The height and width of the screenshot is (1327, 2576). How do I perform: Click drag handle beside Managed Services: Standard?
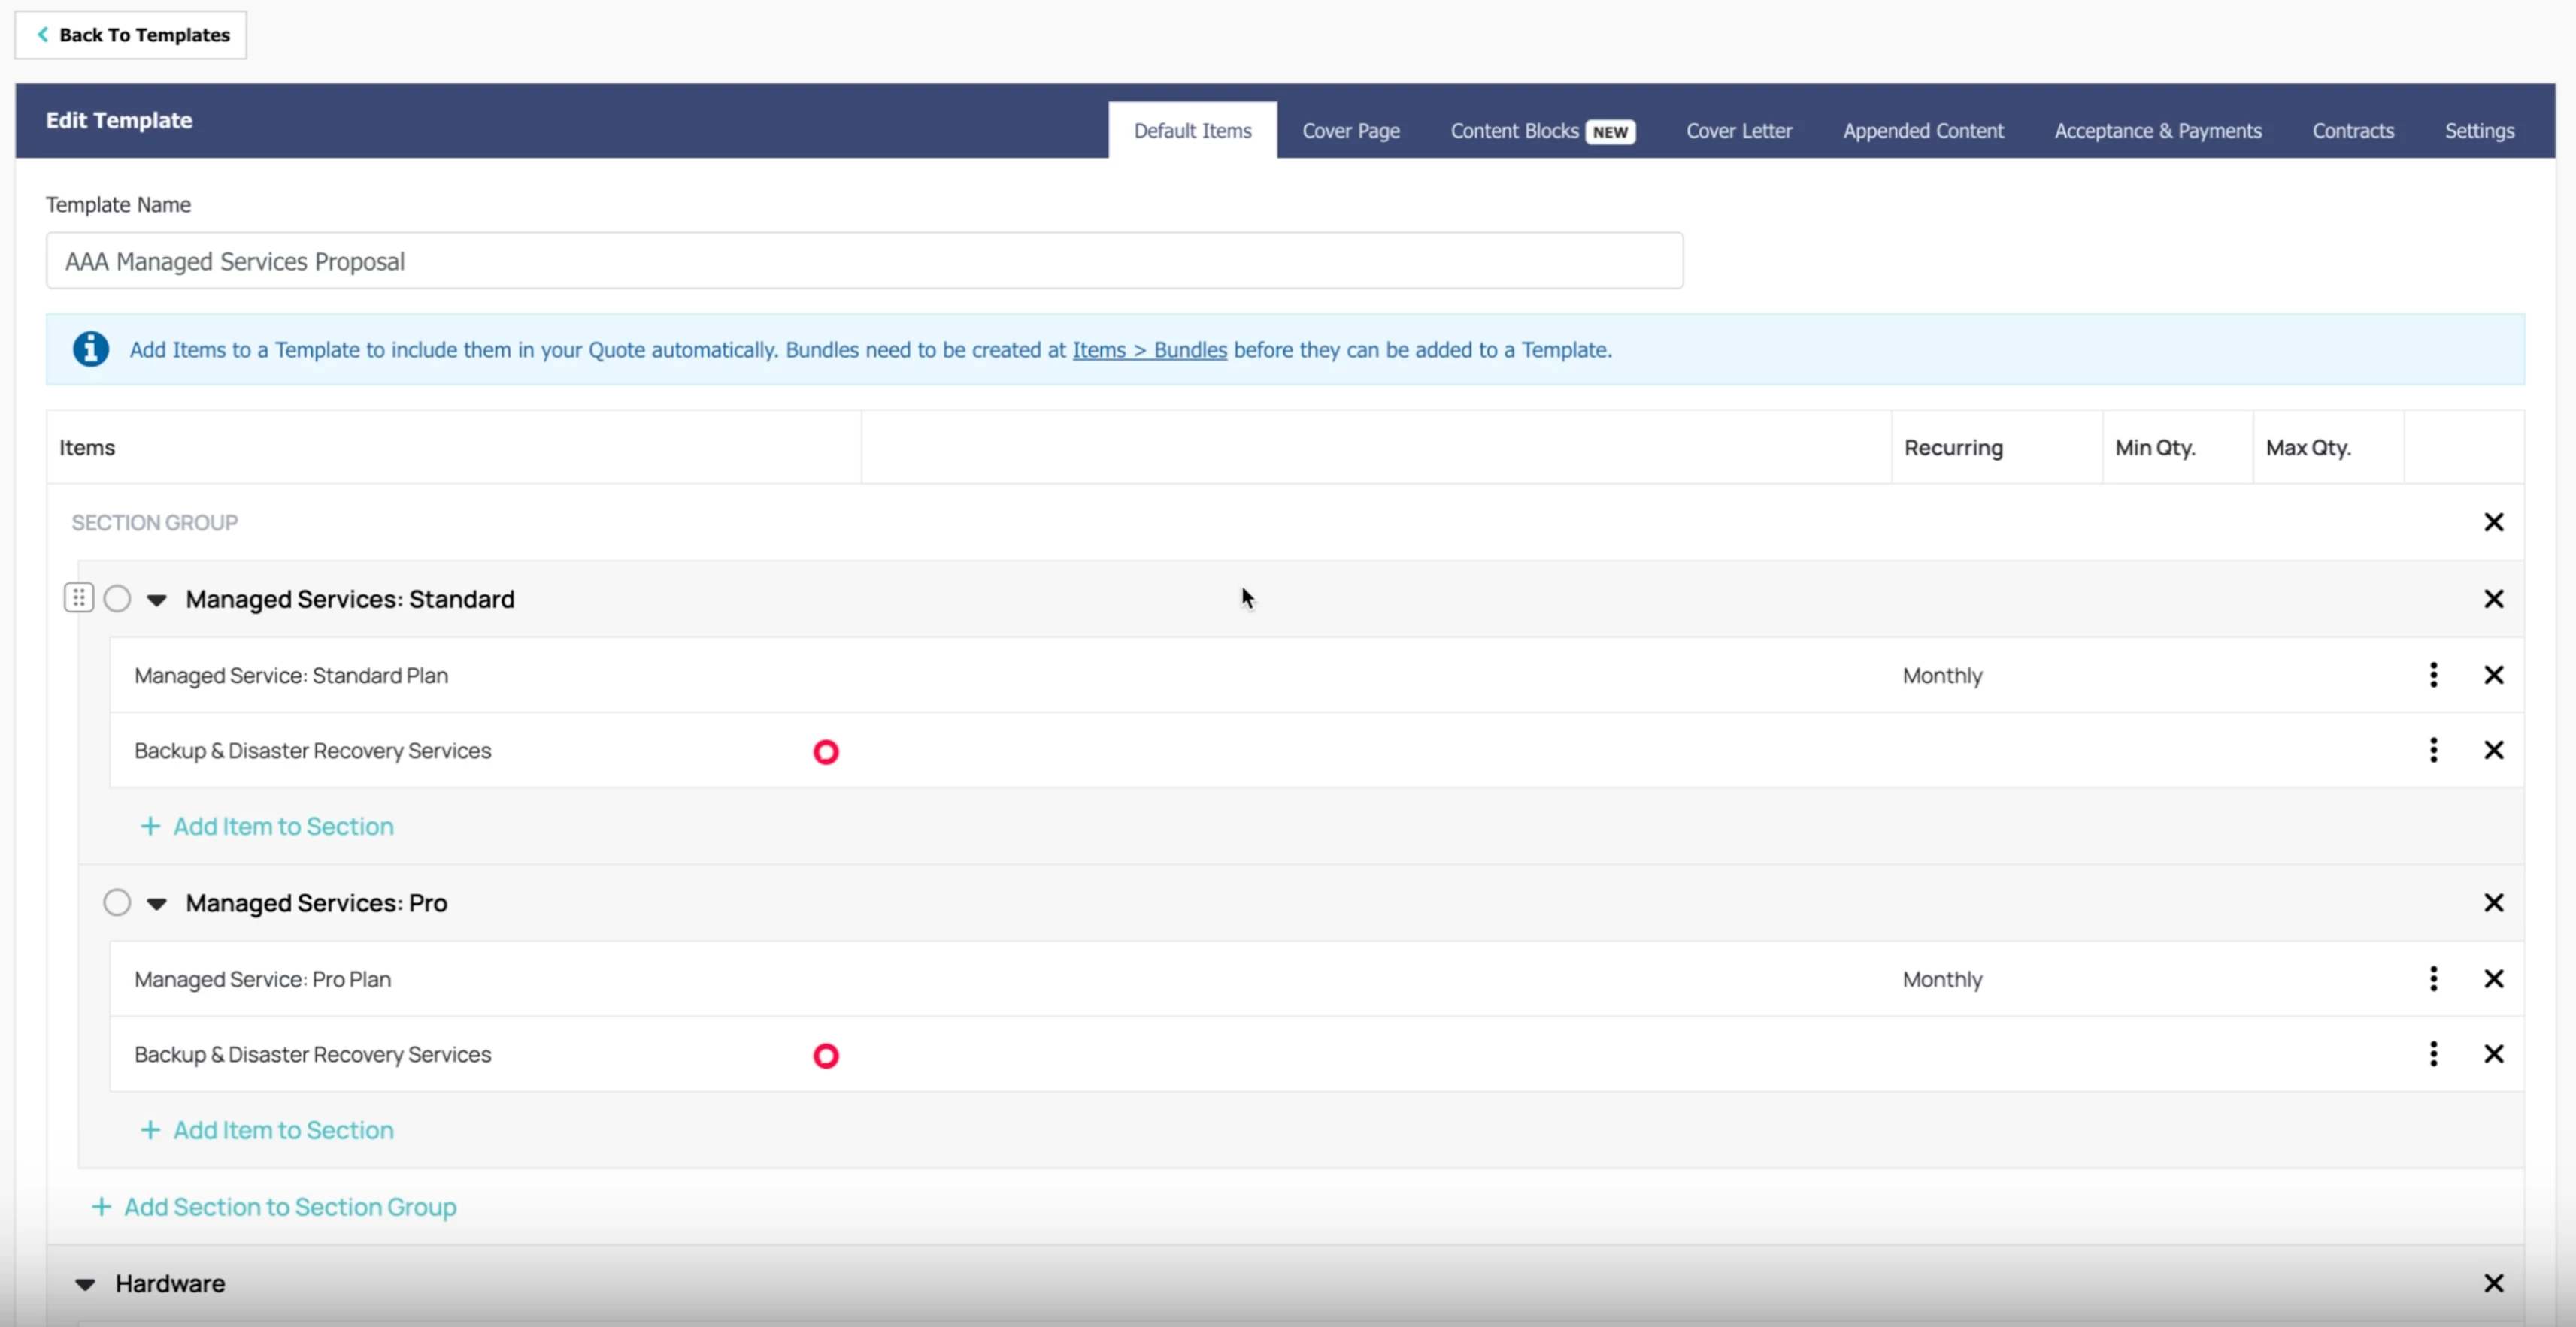78,597
